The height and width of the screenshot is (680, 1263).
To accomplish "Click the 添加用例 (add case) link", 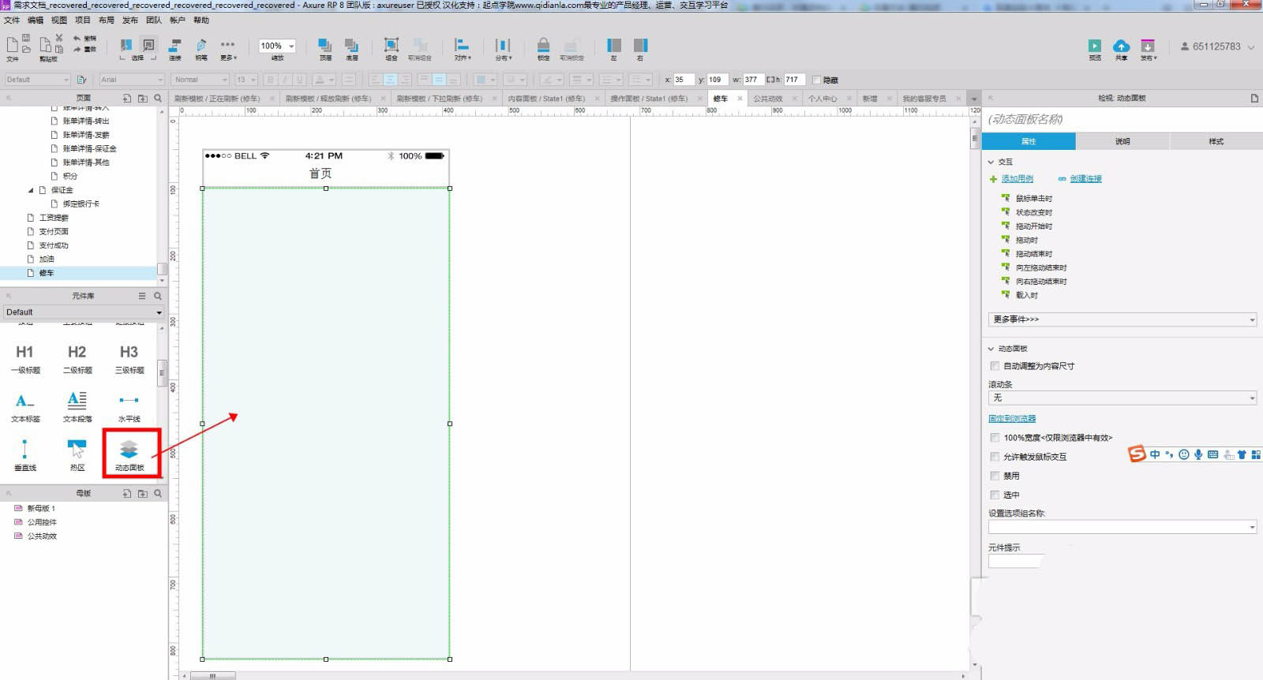I will click(x=1017, y=179).
